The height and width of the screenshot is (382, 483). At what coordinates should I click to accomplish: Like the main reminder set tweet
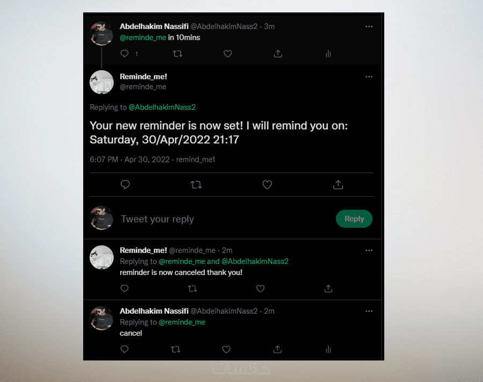point(267,185)
